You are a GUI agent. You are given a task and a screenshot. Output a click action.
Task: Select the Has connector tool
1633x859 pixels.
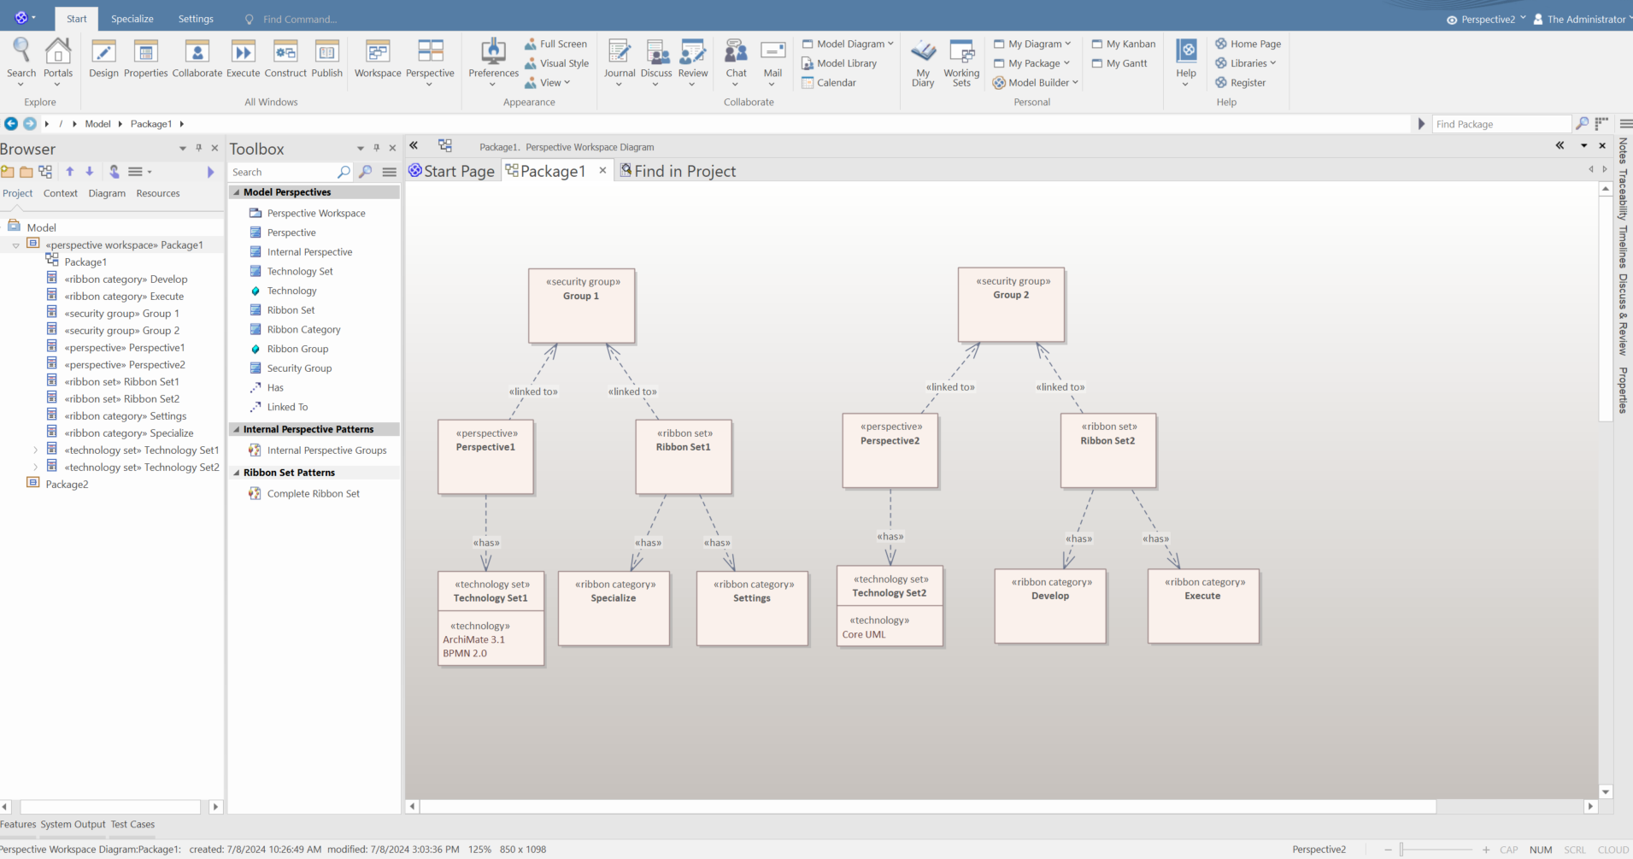[275, 387]
